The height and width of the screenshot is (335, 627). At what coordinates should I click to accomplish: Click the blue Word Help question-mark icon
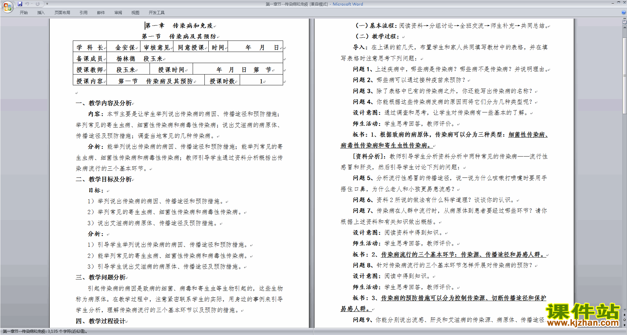[624, 12]
